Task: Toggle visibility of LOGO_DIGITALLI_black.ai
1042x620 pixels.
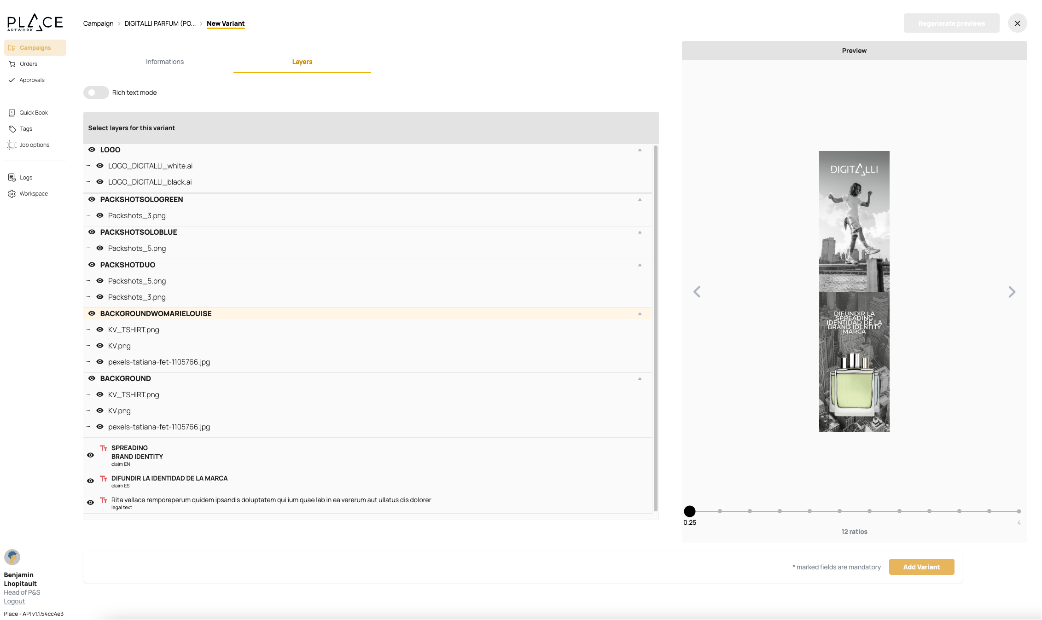Action: click(x=99, y=182)
